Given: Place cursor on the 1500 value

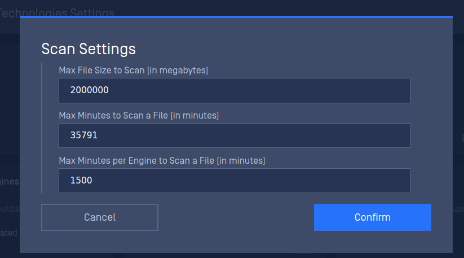Looking at the screenshot, I should pos(81,181).
